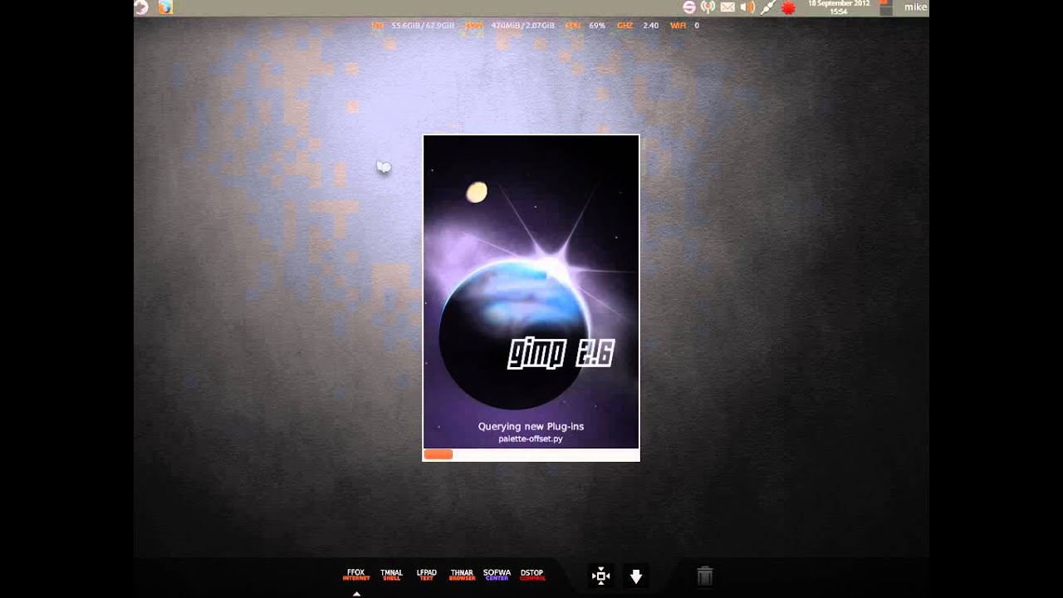Click the "Querying new Plug-ins" text

531,426
